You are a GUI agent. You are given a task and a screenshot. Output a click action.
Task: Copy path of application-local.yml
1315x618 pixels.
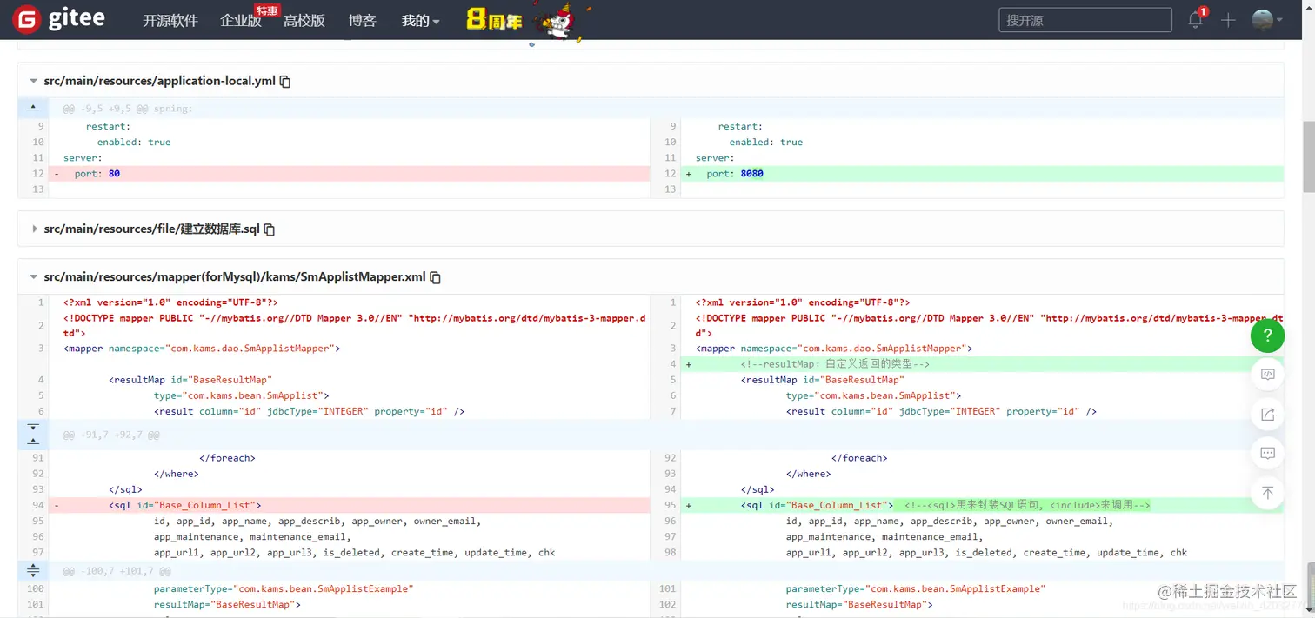285,82
